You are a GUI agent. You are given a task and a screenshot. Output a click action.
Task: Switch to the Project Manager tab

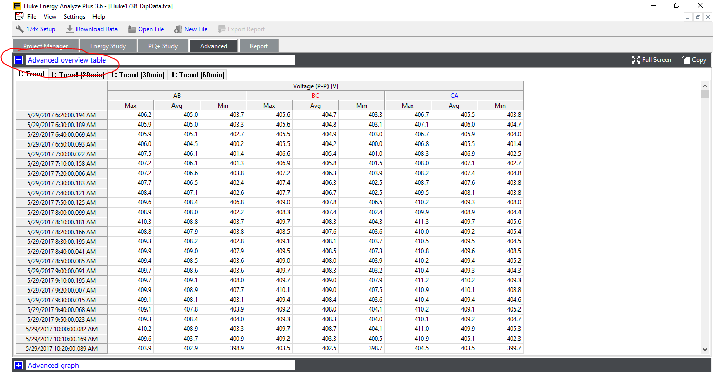[x=46, y=46]
